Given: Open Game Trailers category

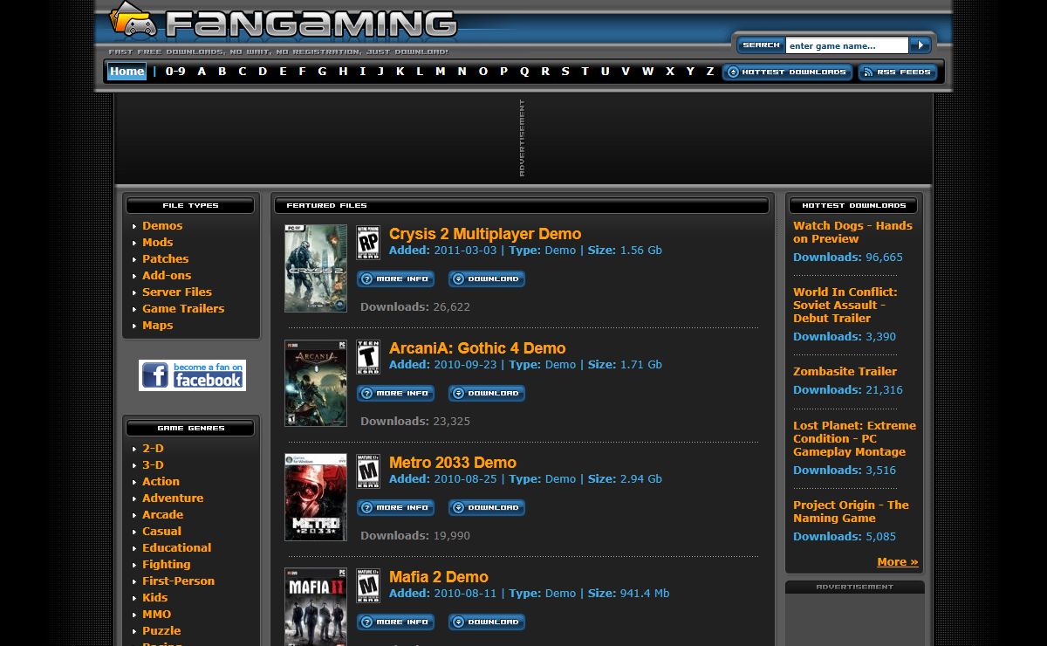Looking at the screenshot, I should [183, 308].
